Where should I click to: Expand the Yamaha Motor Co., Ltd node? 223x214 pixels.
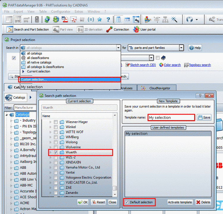(50, 167)
